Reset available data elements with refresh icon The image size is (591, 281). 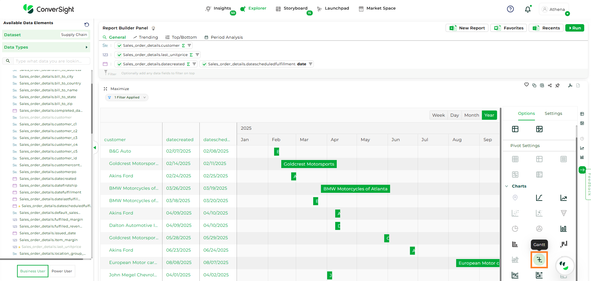click(87, 25)
